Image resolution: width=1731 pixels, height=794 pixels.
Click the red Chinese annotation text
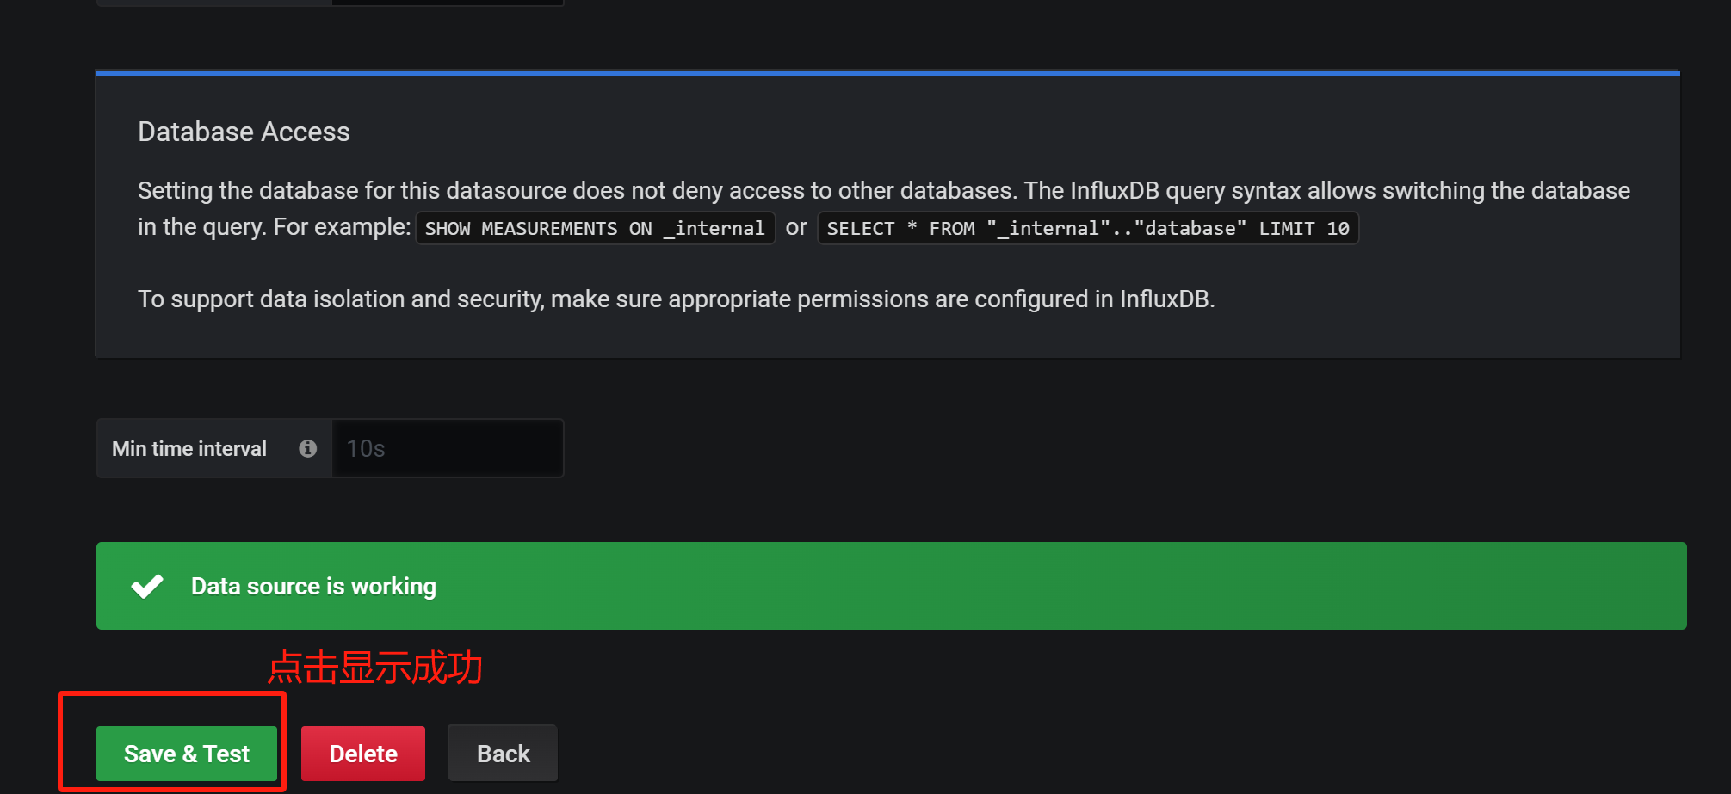[x=375, y=668]
